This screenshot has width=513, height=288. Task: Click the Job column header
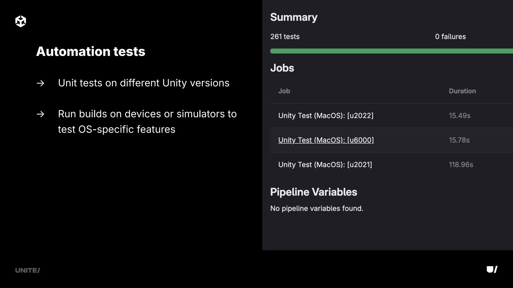pyautogui.click(x=284, y=91)
